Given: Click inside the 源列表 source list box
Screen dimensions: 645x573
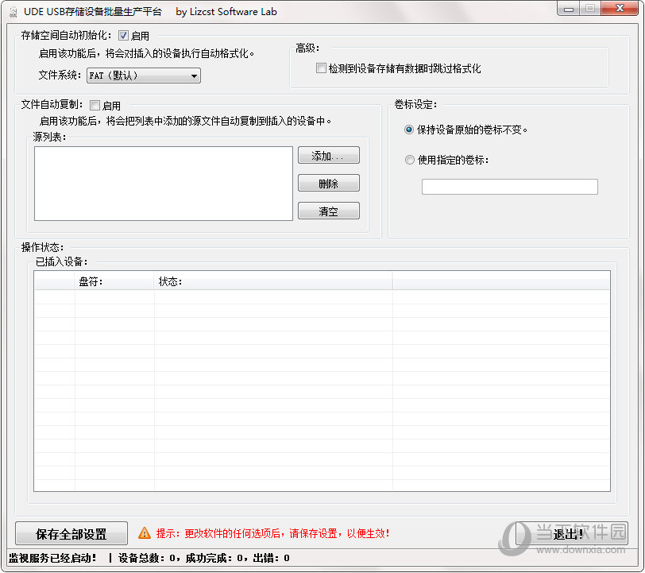Looking at the screenshot, I should 164,184.
